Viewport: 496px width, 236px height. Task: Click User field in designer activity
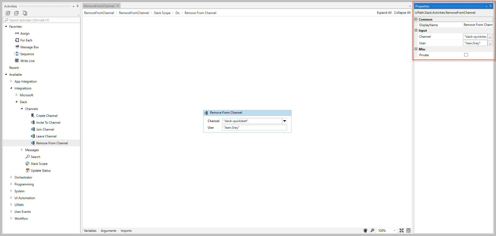click(254, 128)
